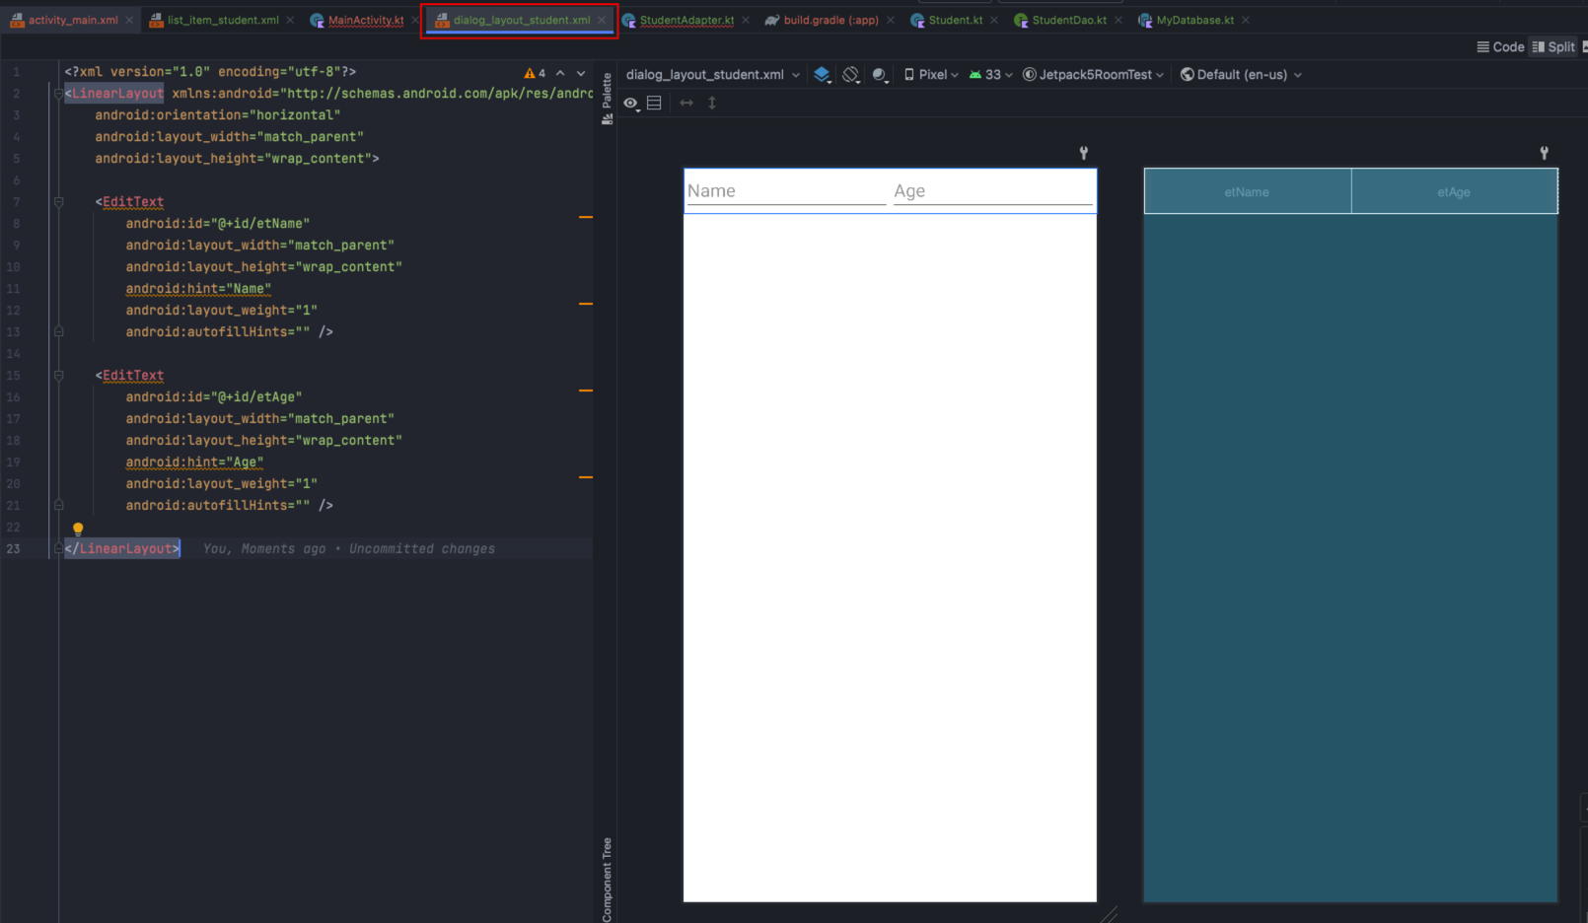Open the design surface layers selector

[x=822, y=75]
